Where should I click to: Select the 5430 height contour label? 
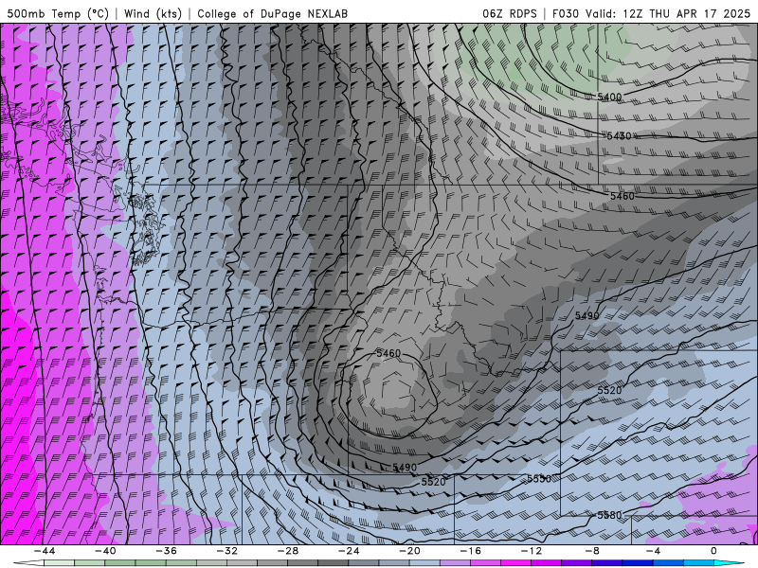[620, 136]
